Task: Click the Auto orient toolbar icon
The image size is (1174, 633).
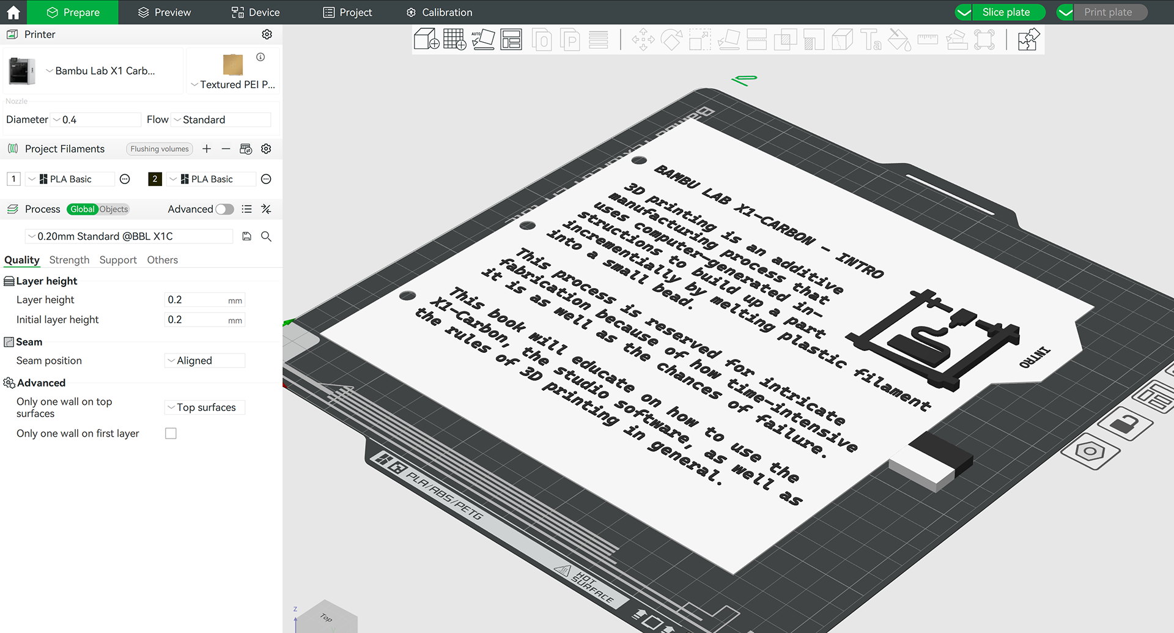Action: click(x=483, y=40)
